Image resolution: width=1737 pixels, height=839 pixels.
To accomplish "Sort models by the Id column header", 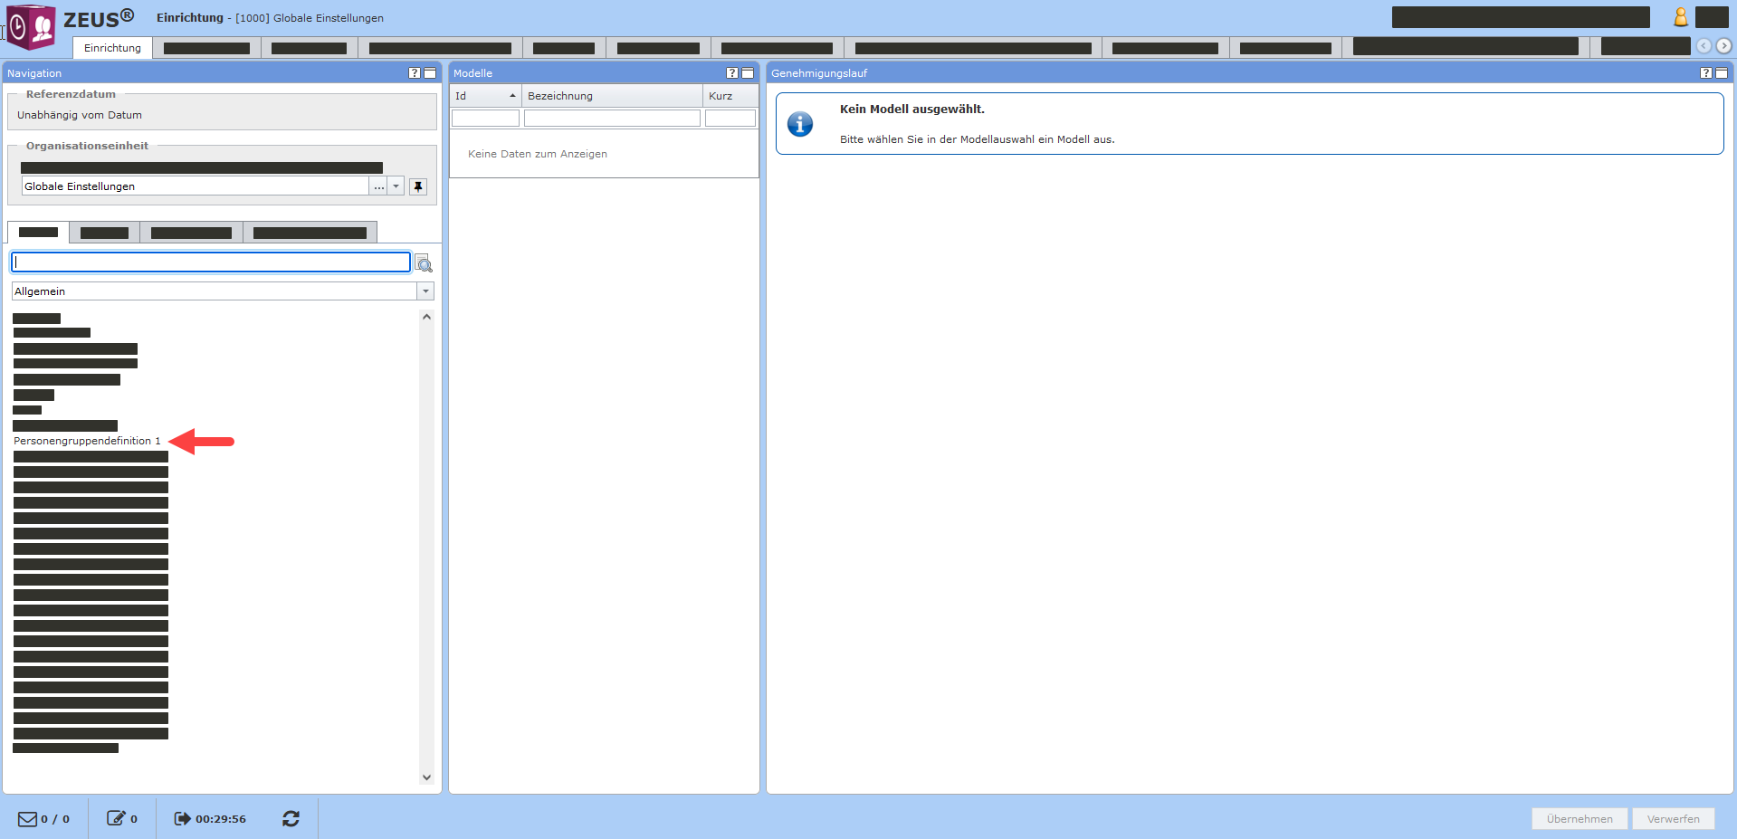I will coord(485,96).
